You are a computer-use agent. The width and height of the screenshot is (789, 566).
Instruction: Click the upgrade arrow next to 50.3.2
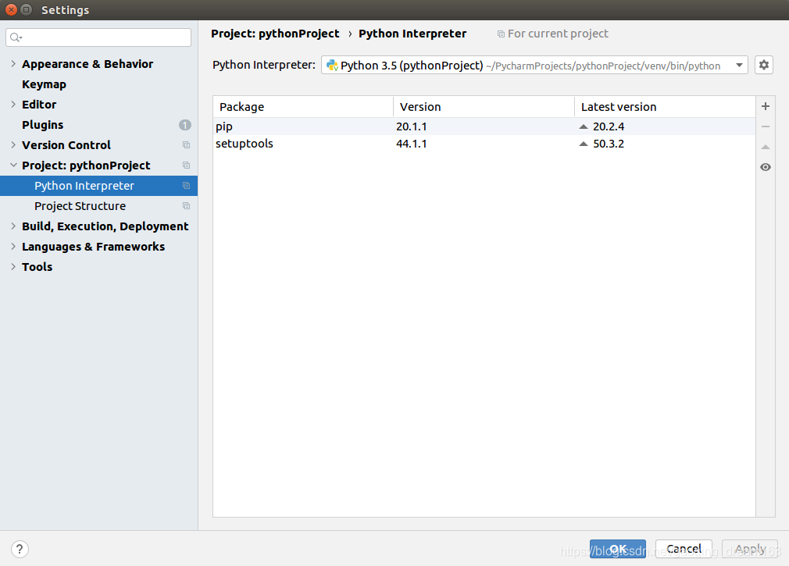pos(584,144)
